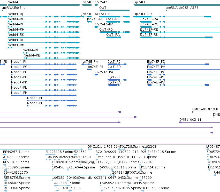220x192 pixels.
Task: Select the Jon74E gene name label
Action: point(87,2)
